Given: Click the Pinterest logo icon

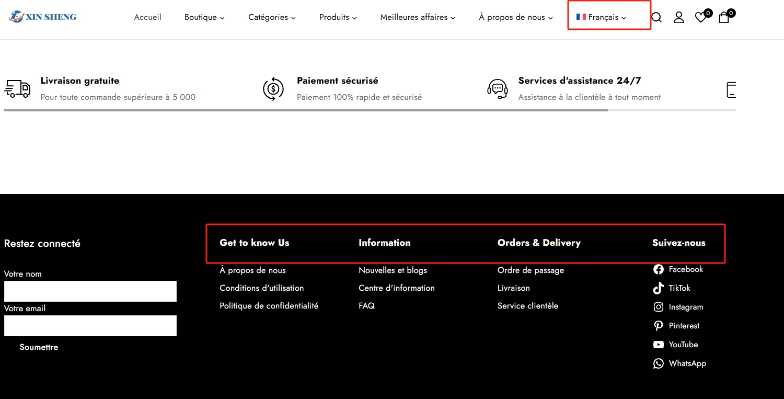Looking at the screenshot, I should click(659, 326).
